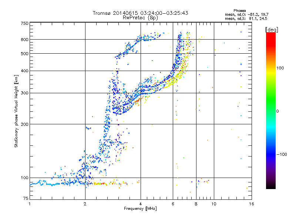Click colorbar tick label '-100'
296x222 pixels.
[282, 154]
